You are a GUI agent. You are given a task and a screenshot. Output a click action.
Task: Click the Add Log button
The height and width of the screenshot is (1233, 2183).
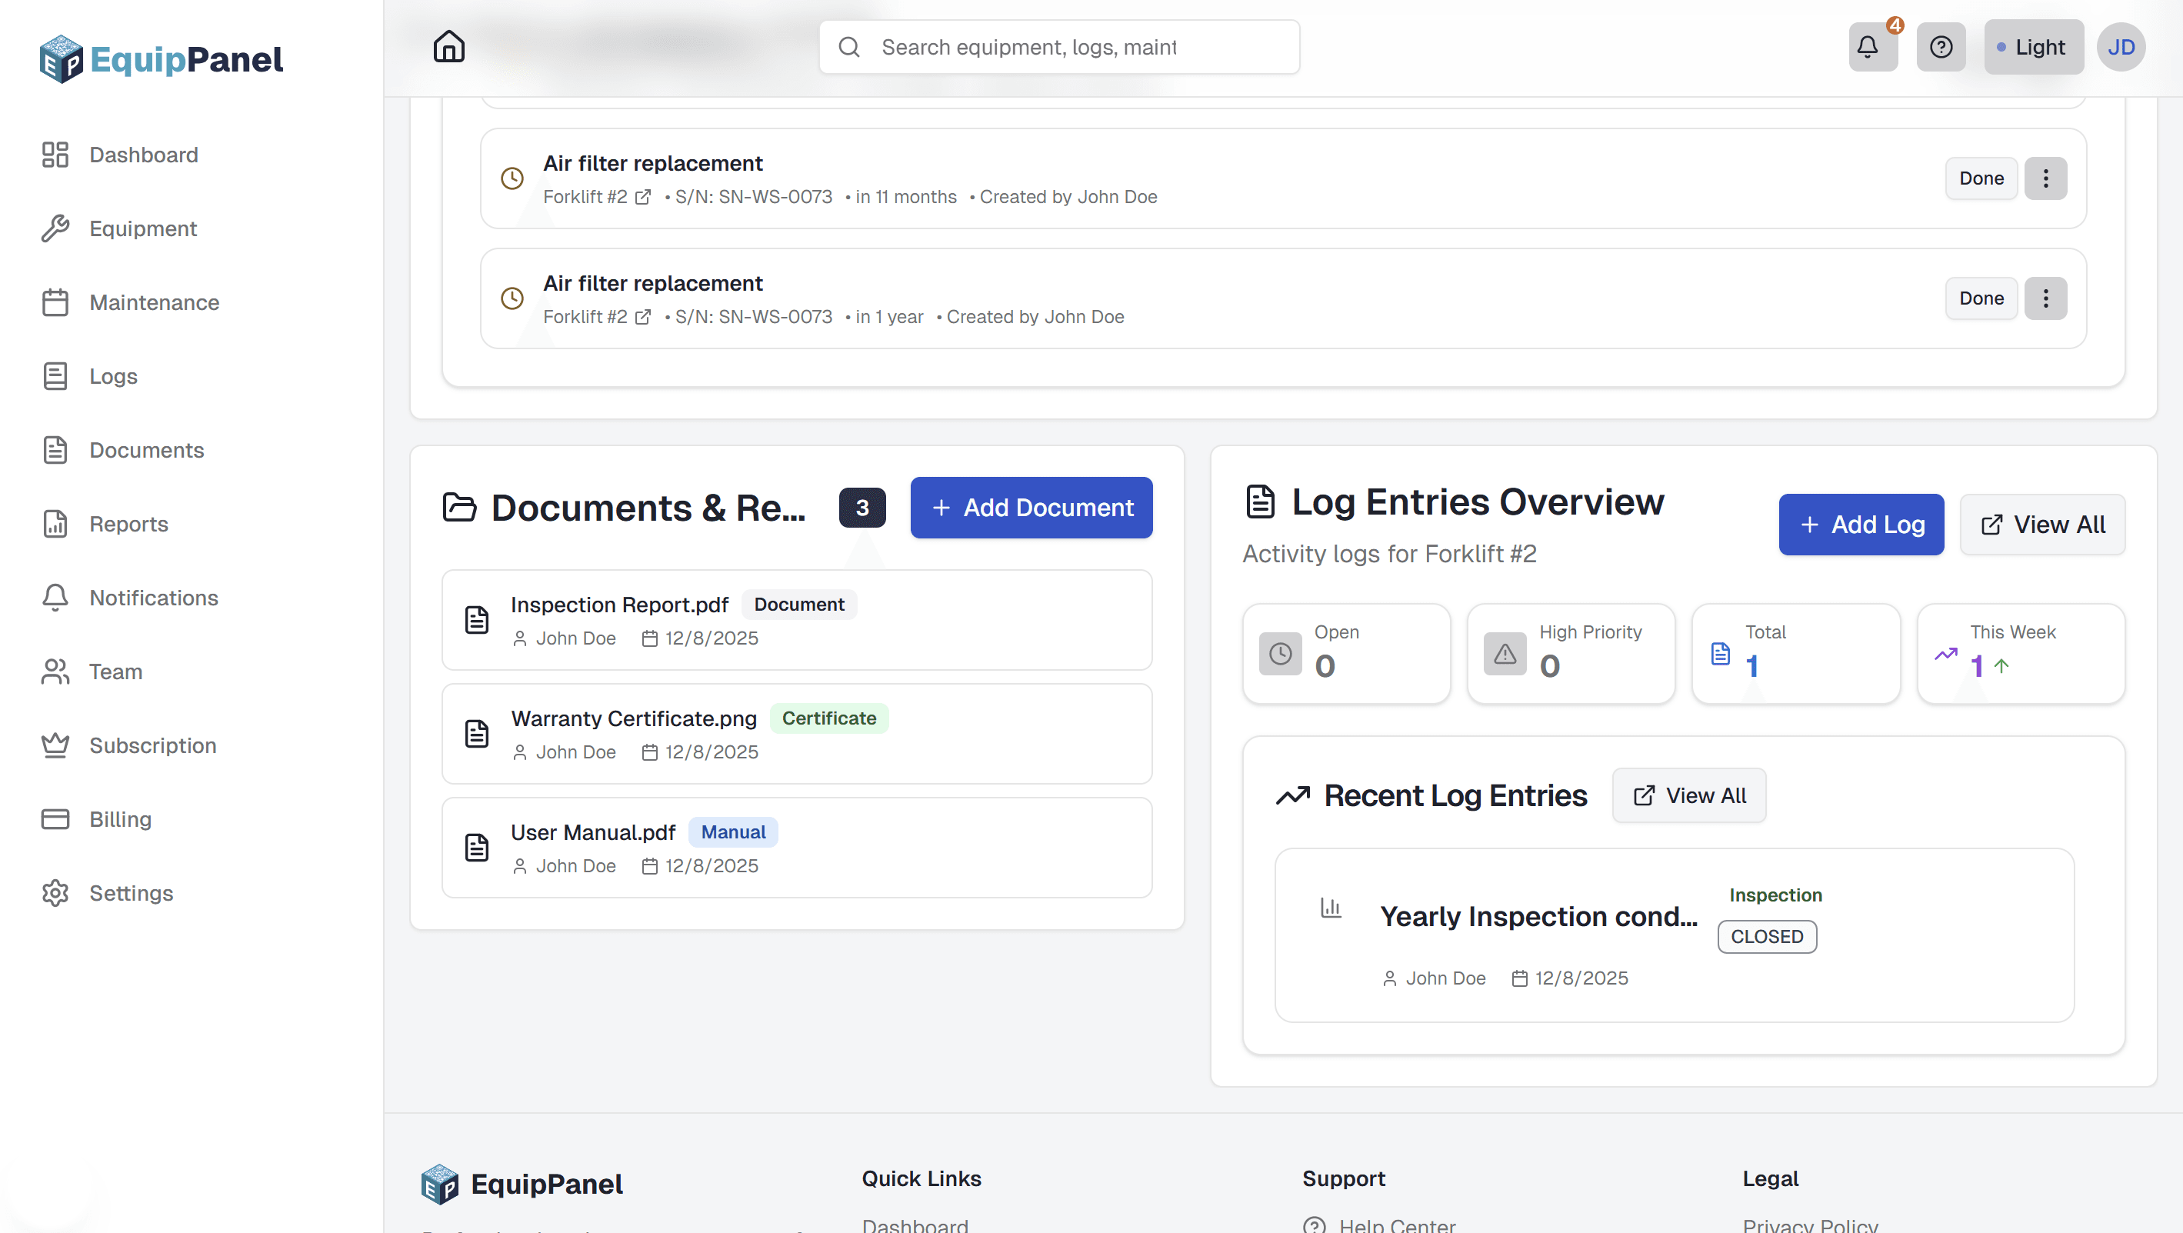pyautogui.click(x=1861, y=524)
